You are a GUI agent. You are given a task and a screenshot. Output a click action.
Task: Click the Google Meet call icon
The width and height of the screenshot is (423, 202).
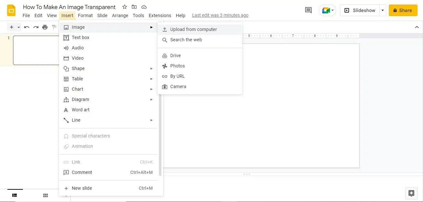pyautogui.click(x=327, y=10)
